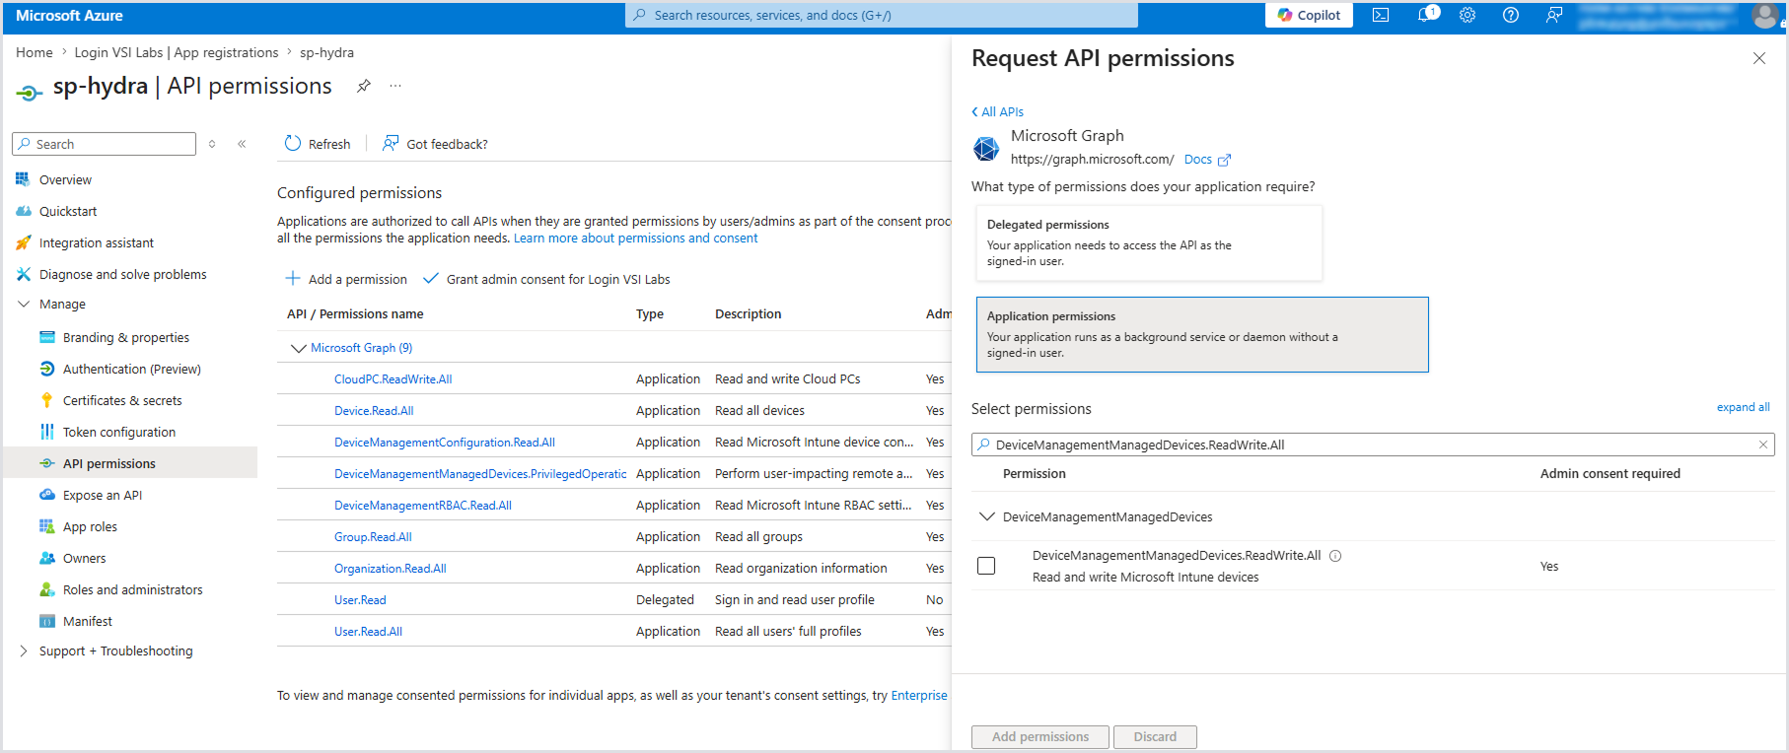Click the Overview icon in sidebar
This screenshot has height=753, width=1789.
click(23, 179)
